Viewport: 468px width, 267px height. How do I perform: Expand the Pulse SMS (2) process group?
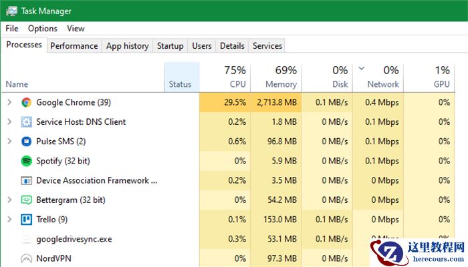(9, 142)
